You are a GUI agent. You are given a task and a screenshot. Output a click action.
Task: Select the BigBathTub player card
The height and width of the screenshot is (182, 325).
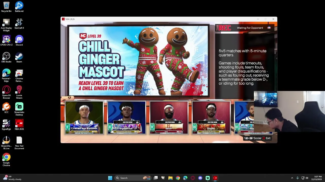pyautogui.click(x=126, y=118)
